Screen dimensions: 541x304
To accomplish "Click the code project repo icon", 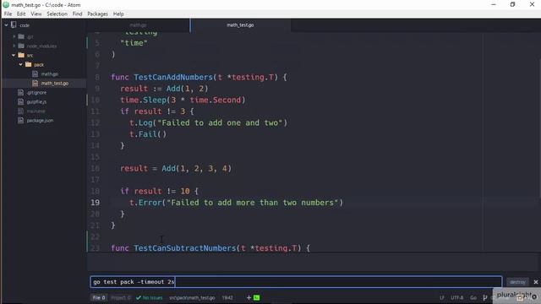I will click(14, 24).
